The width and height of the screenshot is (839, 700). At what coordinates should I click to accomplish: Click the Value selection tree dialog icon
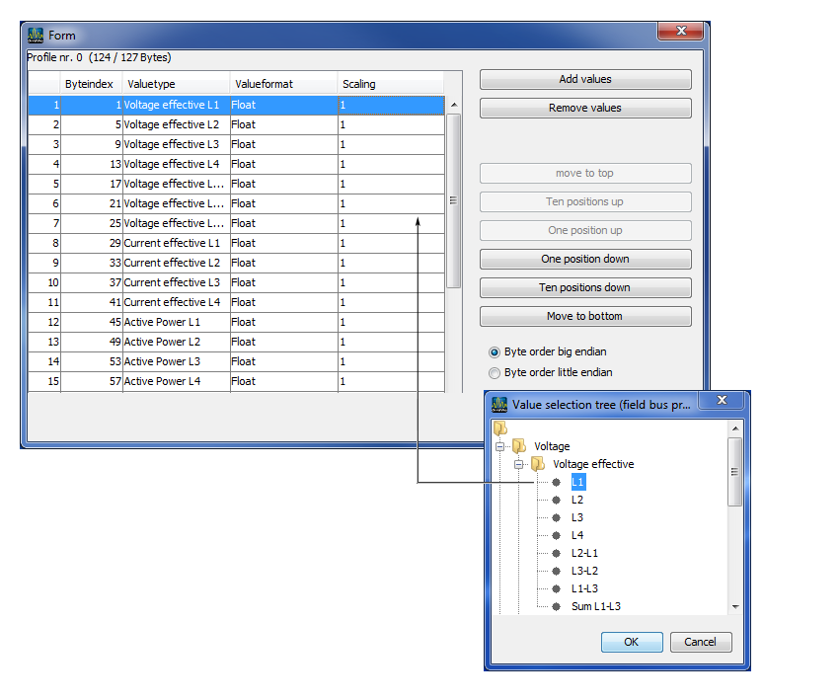pyautogui.click(x=496, y=402)
